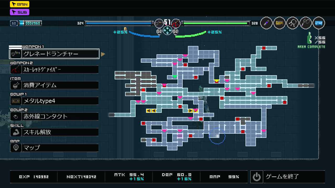Click the flexed arm skill icon
This screenshot has width=335, height=188.
click(x=16, y=132)
